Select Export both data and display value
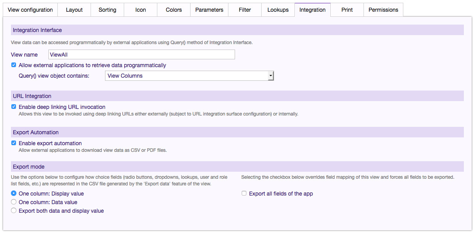Screen dimensions: 474x233 tap(14, 211)
